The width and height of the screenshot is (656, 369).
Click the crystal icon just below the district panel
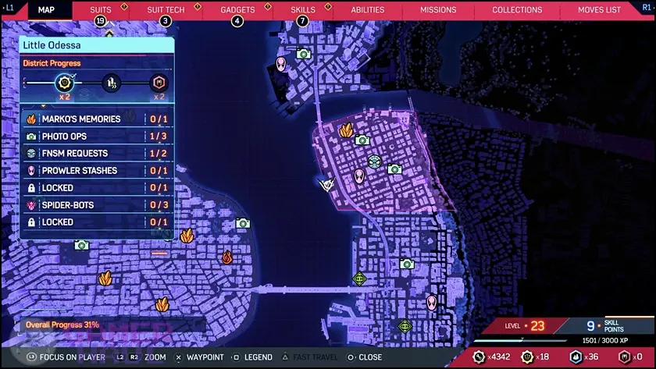coord(187,236)
